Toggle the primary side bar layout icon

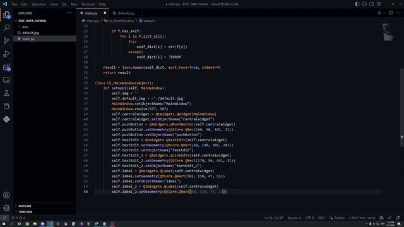pyautogui.click(x=357, y=4)
